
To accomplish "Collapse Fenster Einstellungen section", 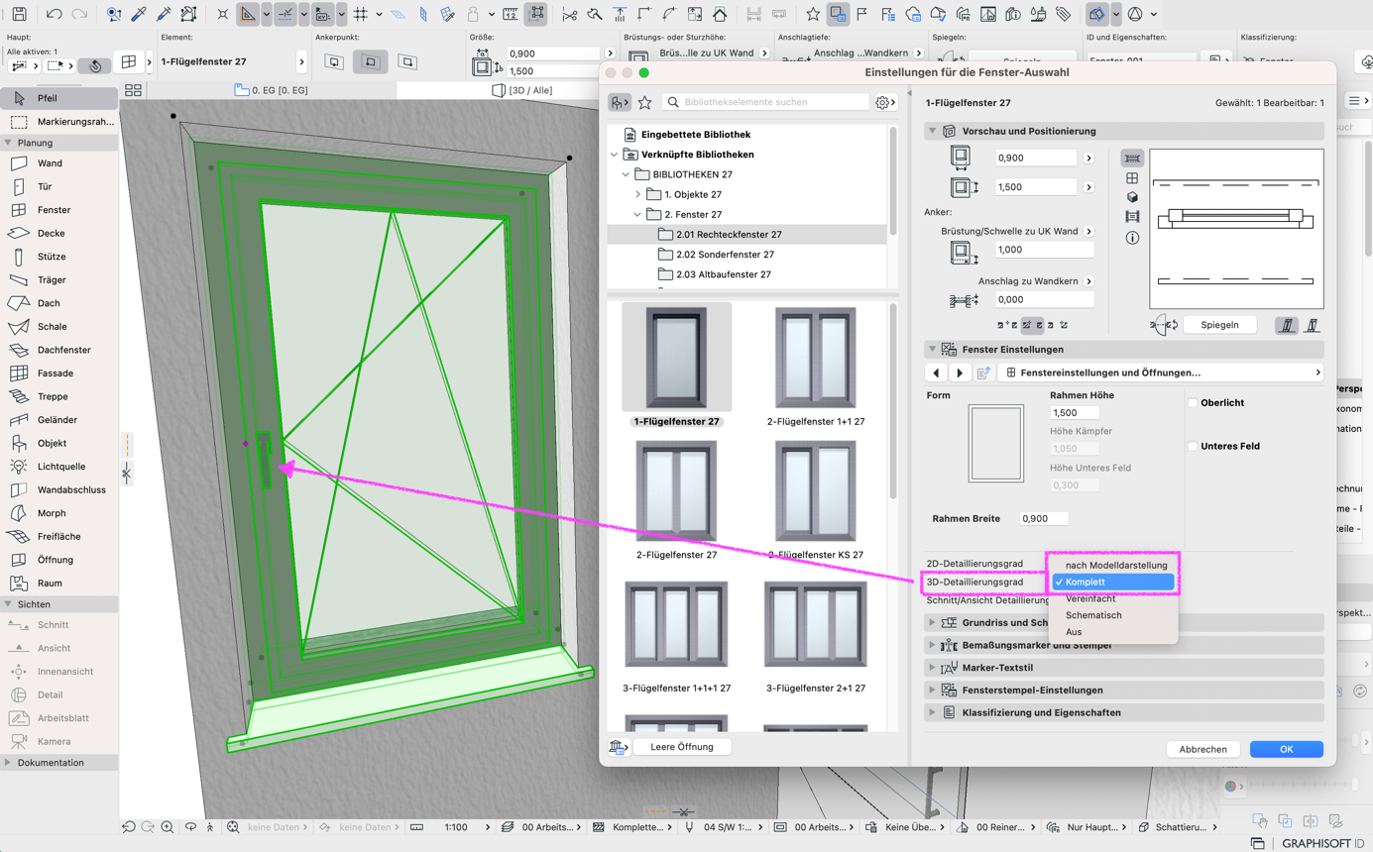I will pos(932,350).
